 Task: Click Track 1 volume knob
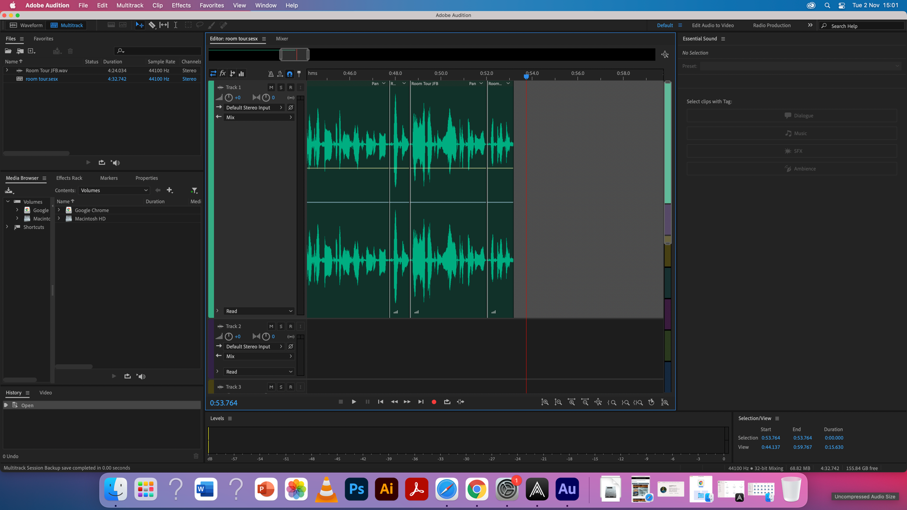[229, 98]
